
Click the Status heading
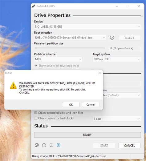[x=41, y=126]
